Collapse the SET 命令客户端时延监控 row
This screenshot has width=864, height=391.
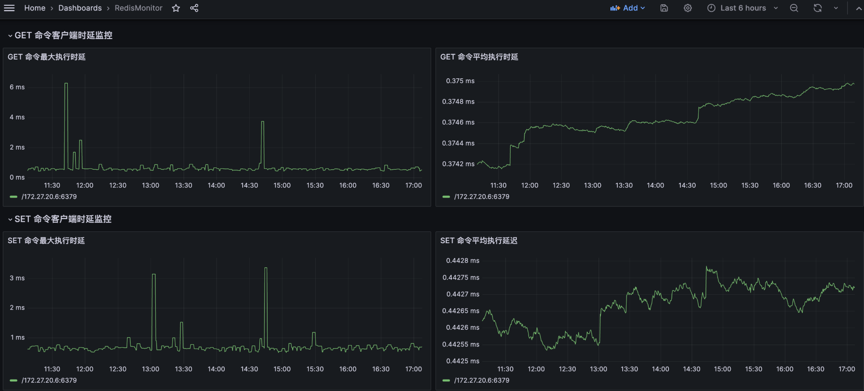[10, 219]
